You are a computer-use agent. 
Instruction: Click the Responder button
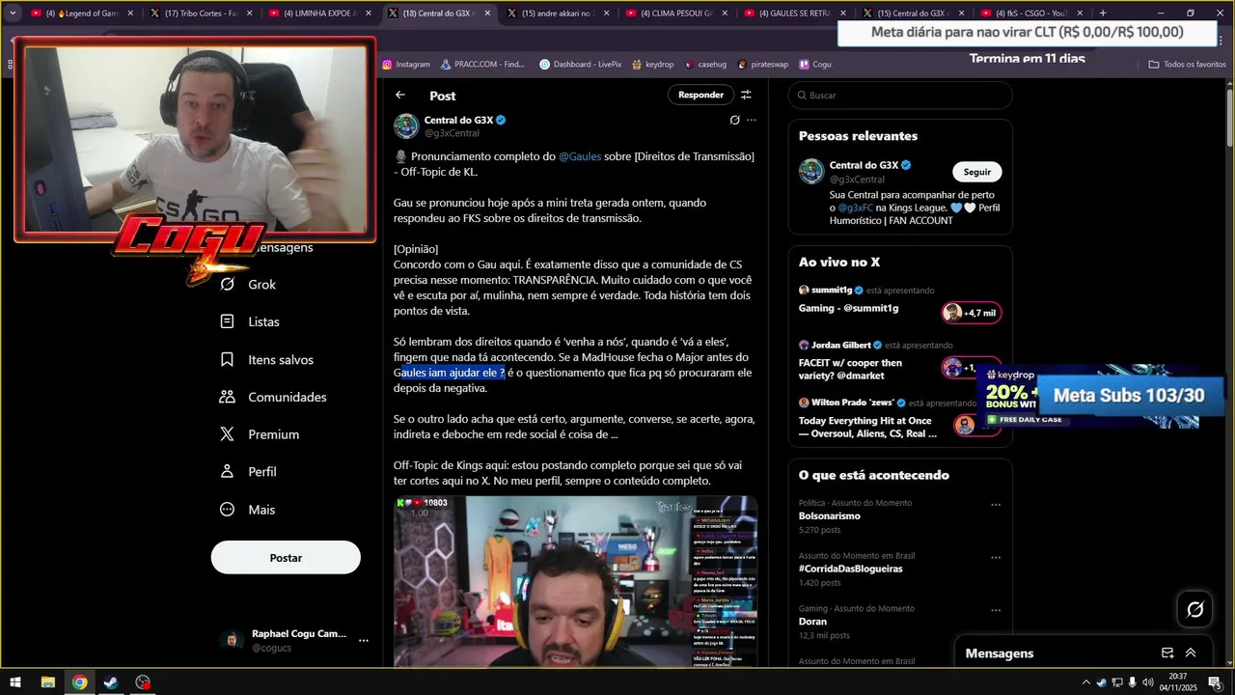coord(700,95)
